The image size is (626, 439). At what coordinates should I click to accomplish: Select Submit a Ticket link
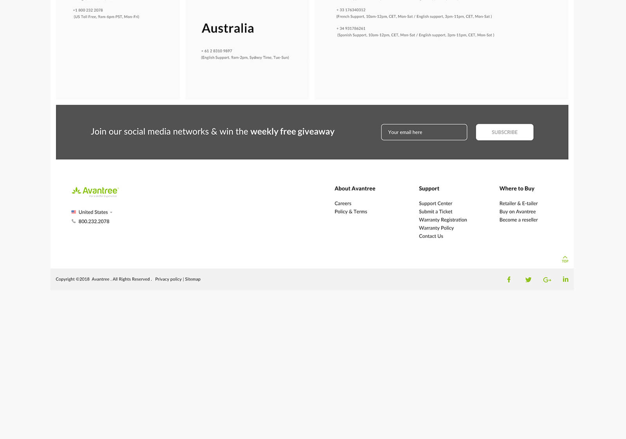[435, 212]
